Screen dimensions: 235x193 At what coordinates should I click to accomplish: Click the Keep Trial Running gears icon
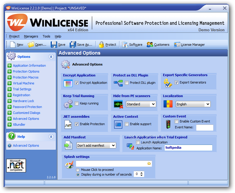(68, 104)
